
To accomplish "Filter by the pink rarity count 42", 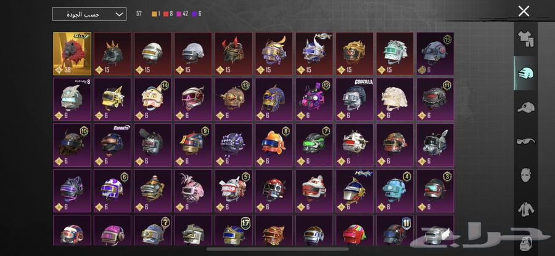I will click(183, 14).
